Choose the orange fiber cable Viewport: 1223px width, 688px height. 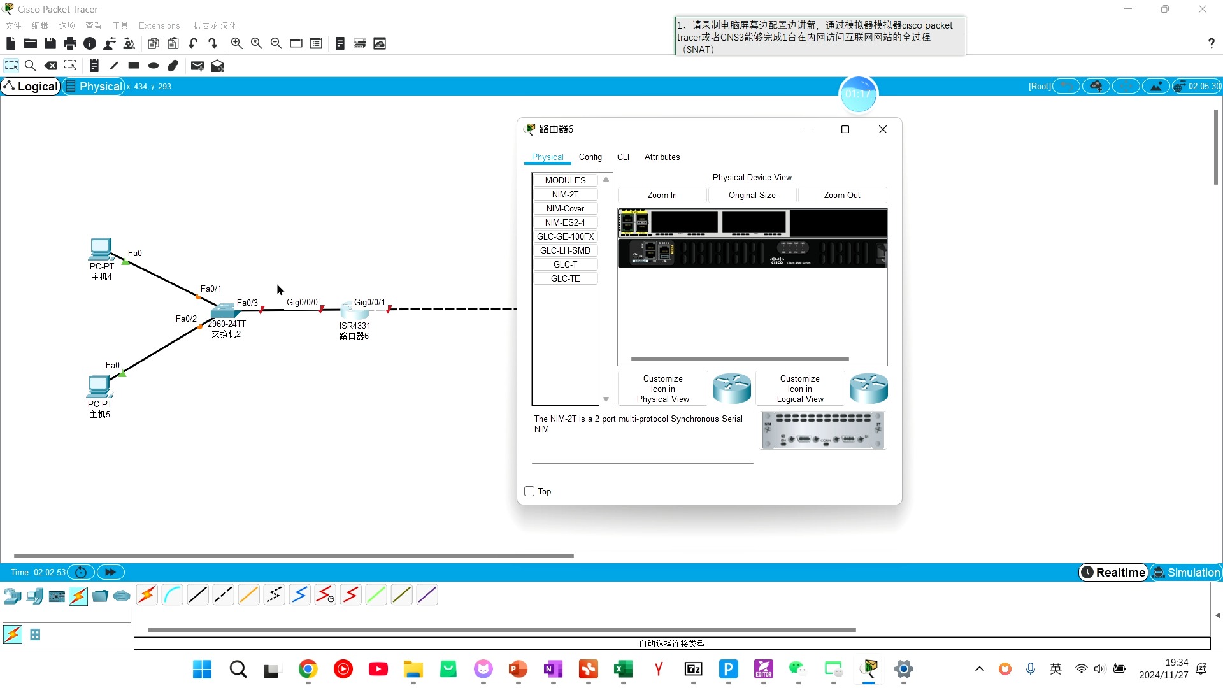(x=249, y=595)
